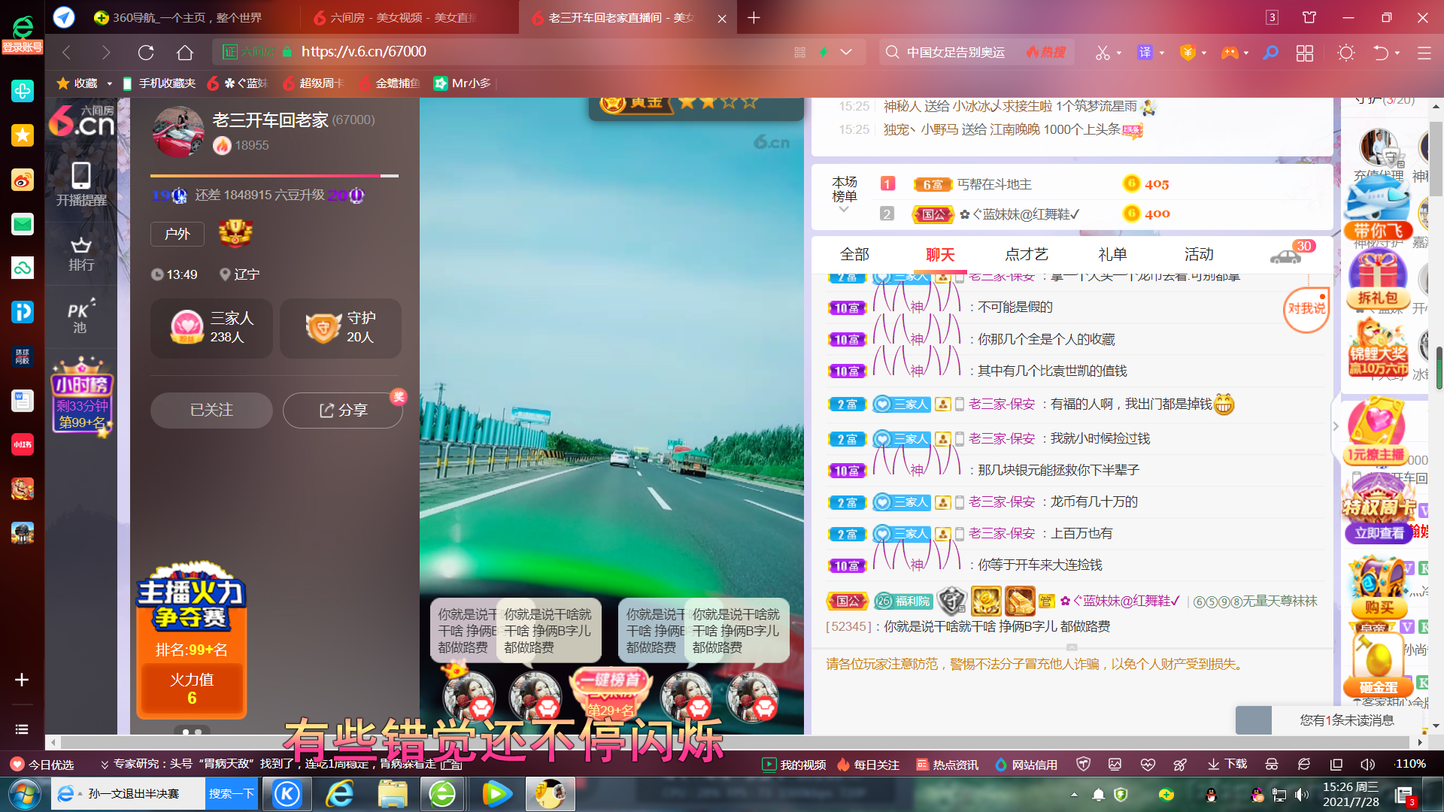
Task: Click 每日关注 in status bar
Action: pos(869,765)
